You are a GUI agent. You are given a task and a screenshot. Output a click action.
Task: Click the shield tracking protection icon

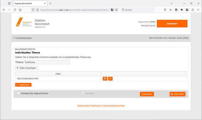click(x=33, y=10)
